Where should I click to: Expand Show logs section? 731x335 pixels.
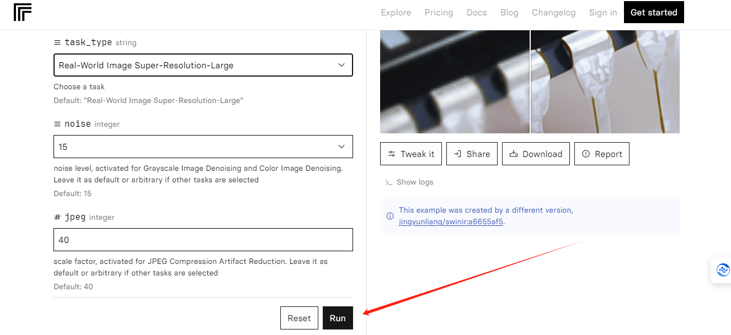pos(414,182)
